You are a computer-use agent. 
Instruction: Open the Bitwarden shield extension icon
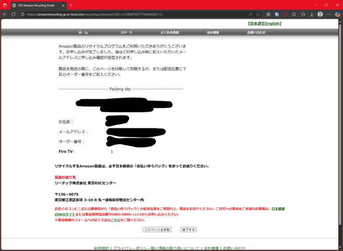click(277, 14)
